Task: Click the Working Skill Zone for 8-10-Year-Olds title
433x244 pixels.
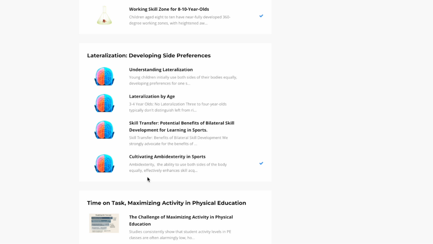Action: click(x=169, y=9)
